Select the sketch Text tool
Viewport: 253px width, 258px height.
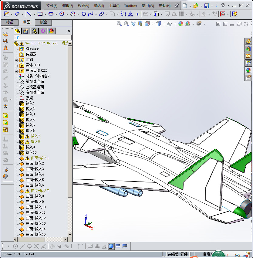coord(130,14)
